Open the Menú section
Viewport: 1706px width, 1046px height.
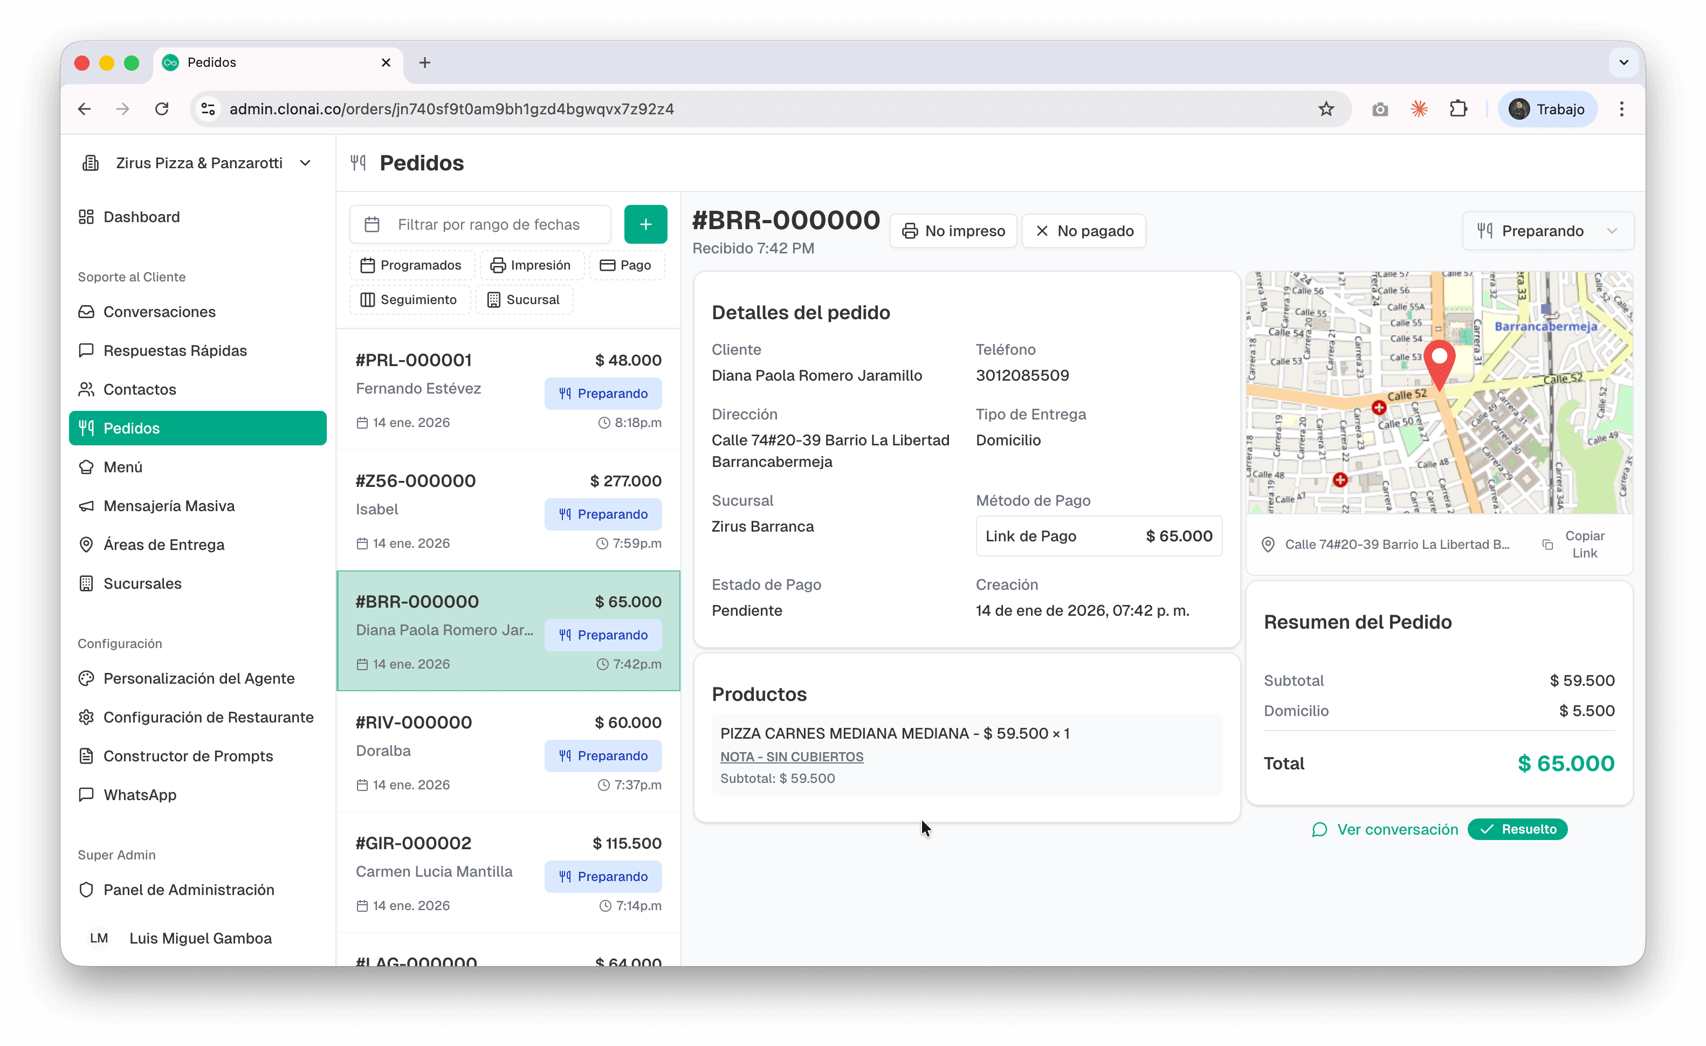pyautogui.click(x=197, y=466)
